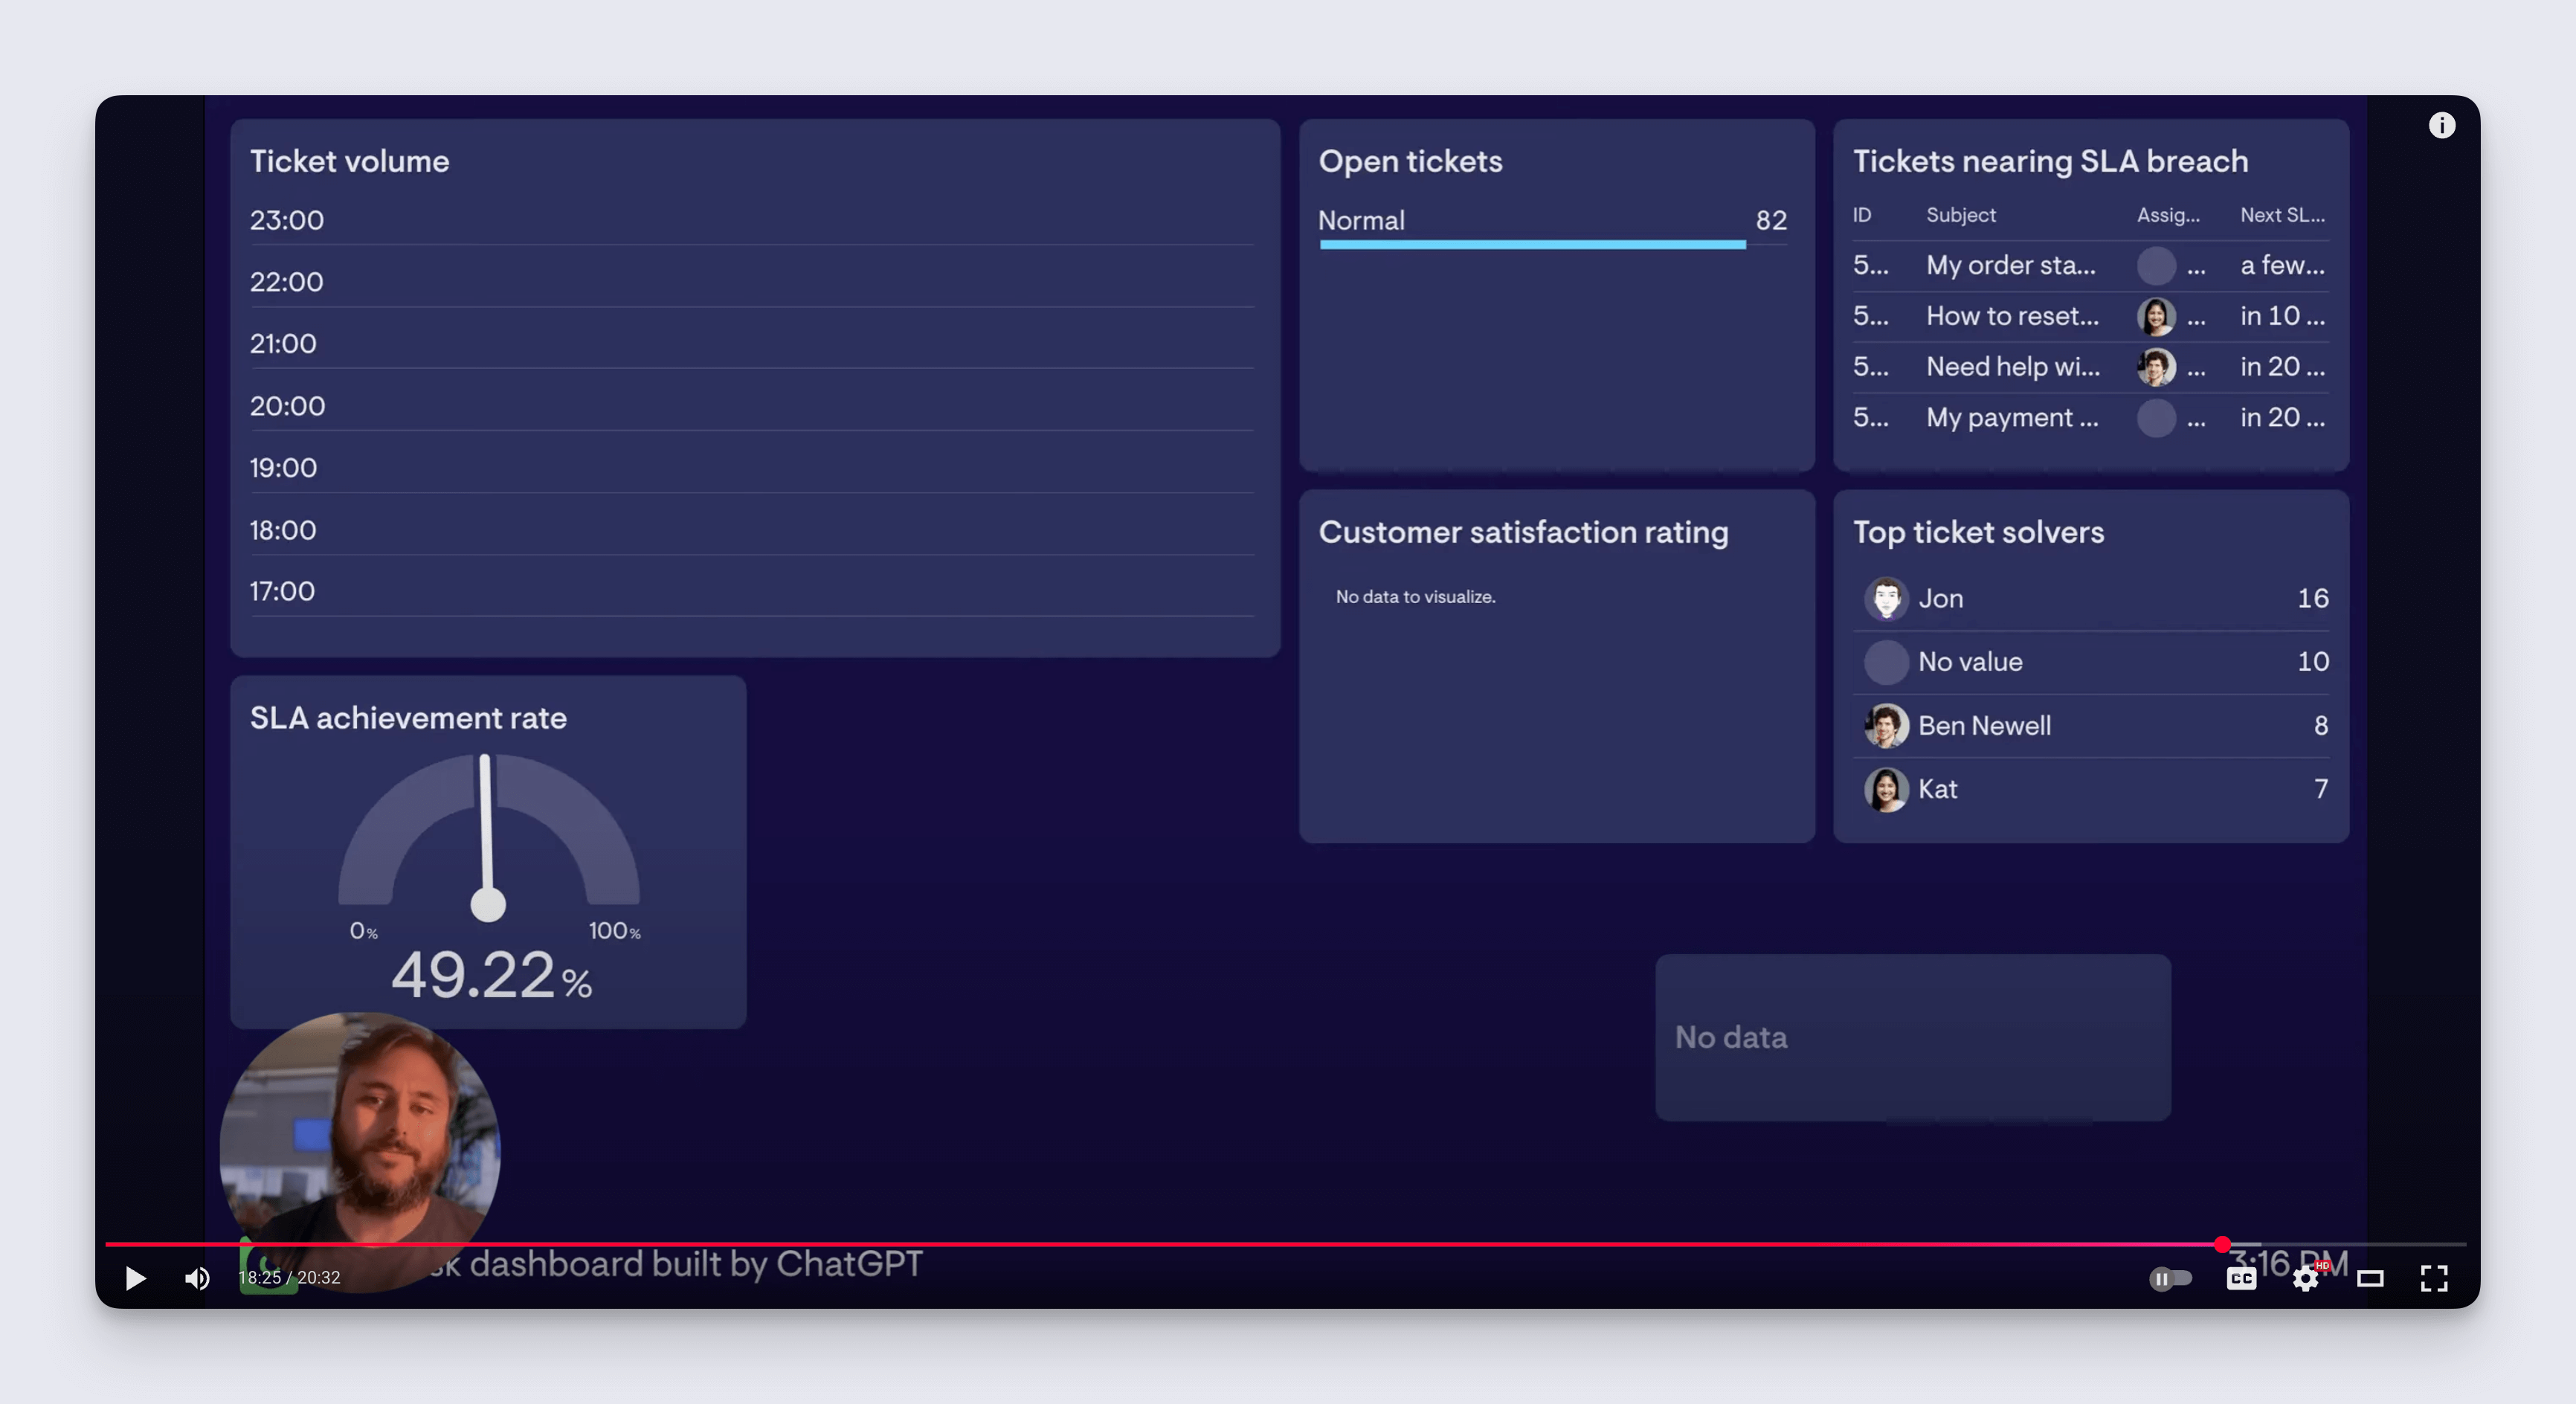Click the presenter webcam bubble
This screenshot has height=1404, width=2576.
point(359,1152)
